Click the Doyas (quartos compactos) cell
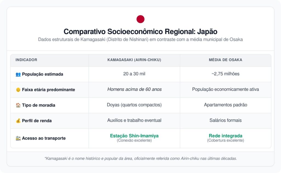Screen dimensions: 281x173 pos(134,105)
